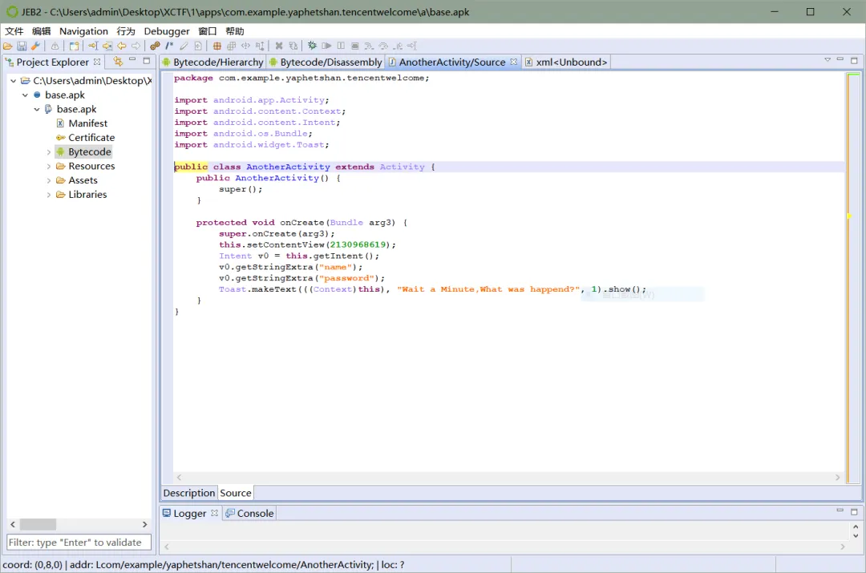Click the comment '/*' toolbar icon
Screen dimensions: 866x573
point(169,46)
